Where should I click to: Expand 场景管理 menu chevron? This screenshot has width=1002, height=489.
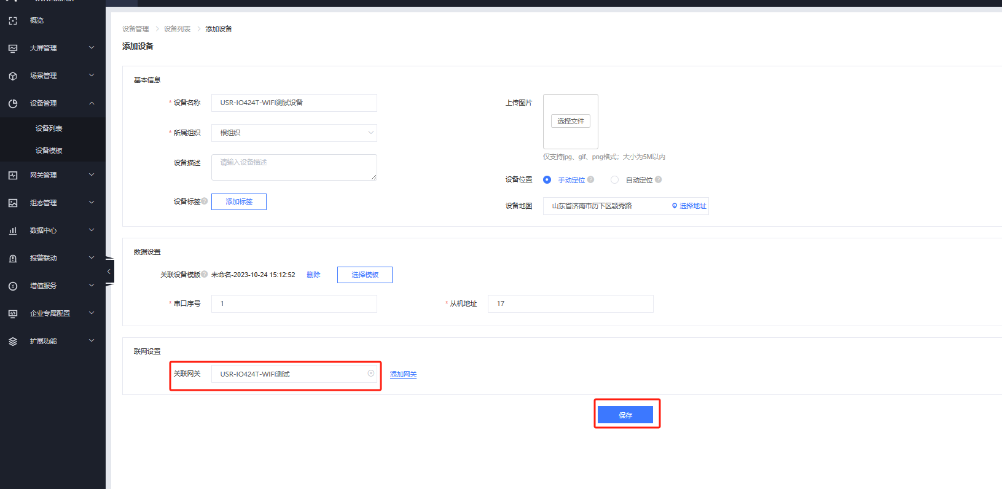tap(92, 75)
